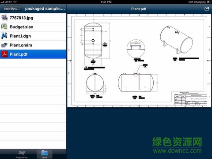Click the Excel icon beside Budget.xlsx
The height and width of the screenshot is (159, 212).
coord(4,27)
